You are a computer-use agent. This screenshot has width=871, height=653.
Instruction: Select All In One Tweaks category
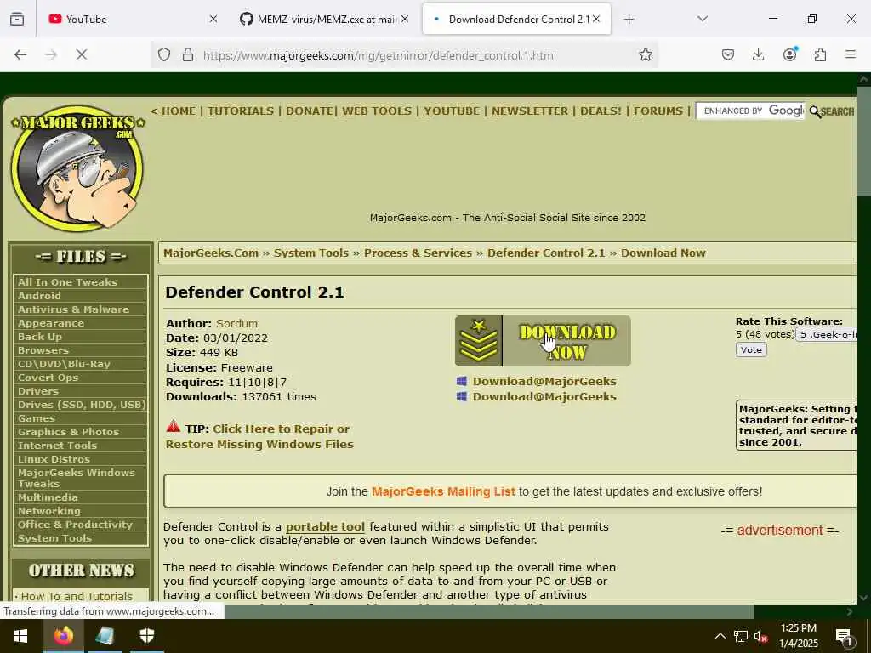[67, 282]
